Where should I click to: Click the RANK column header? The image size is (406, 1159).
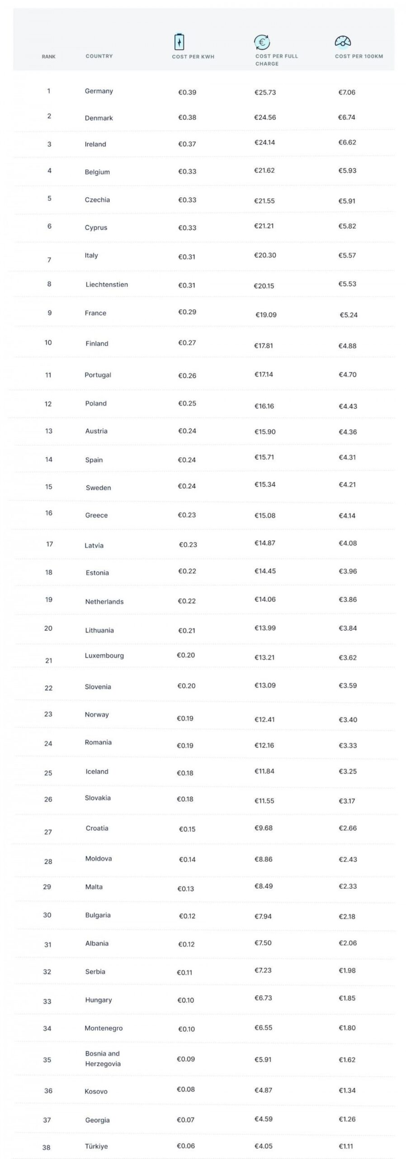[49, 57]
